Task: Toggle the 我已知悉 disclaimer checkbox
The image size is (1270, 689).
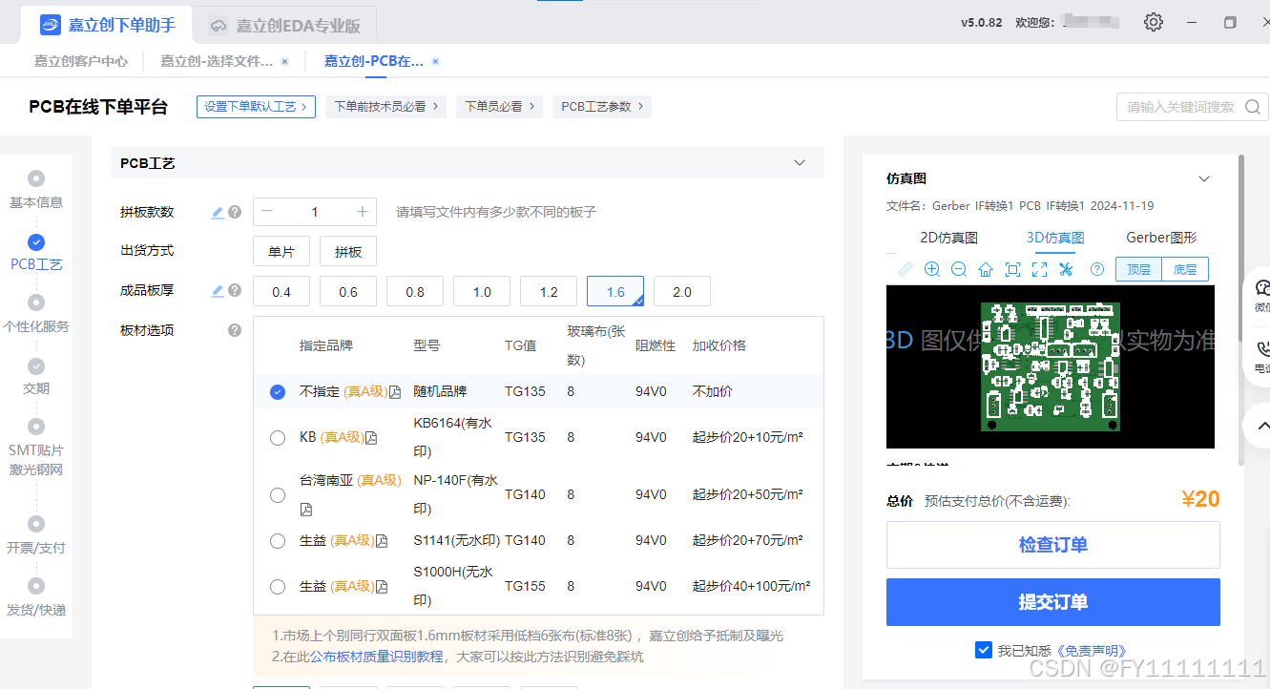Action: pyautogui.click(x=984, y=650)
